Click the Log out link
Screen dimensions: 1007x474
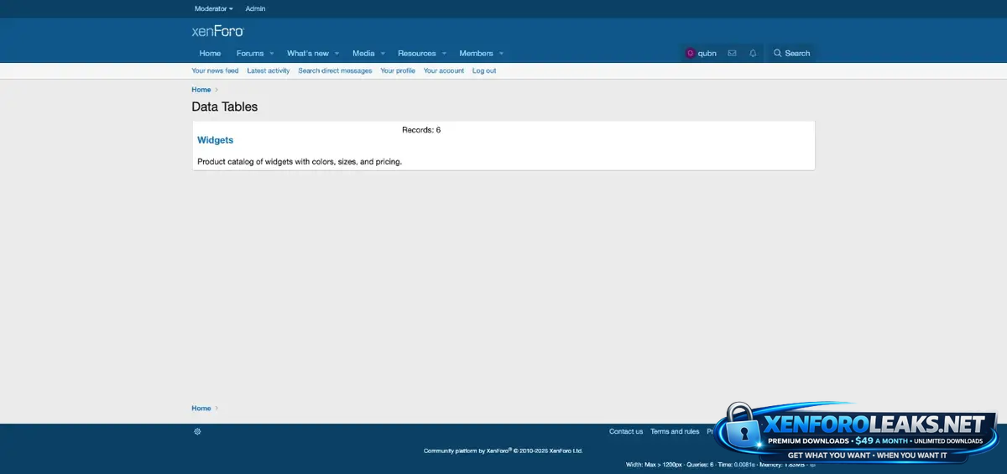(x=483, y=70)
